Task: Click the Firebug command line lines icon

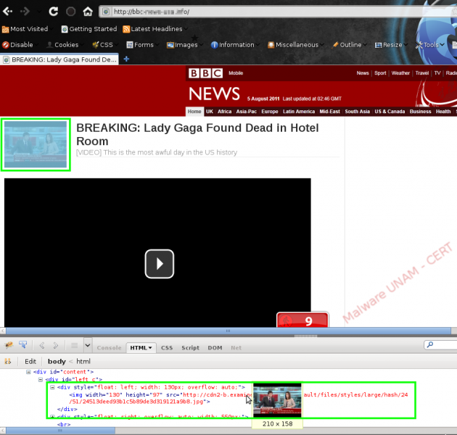Action: click(x=74, y=346)
